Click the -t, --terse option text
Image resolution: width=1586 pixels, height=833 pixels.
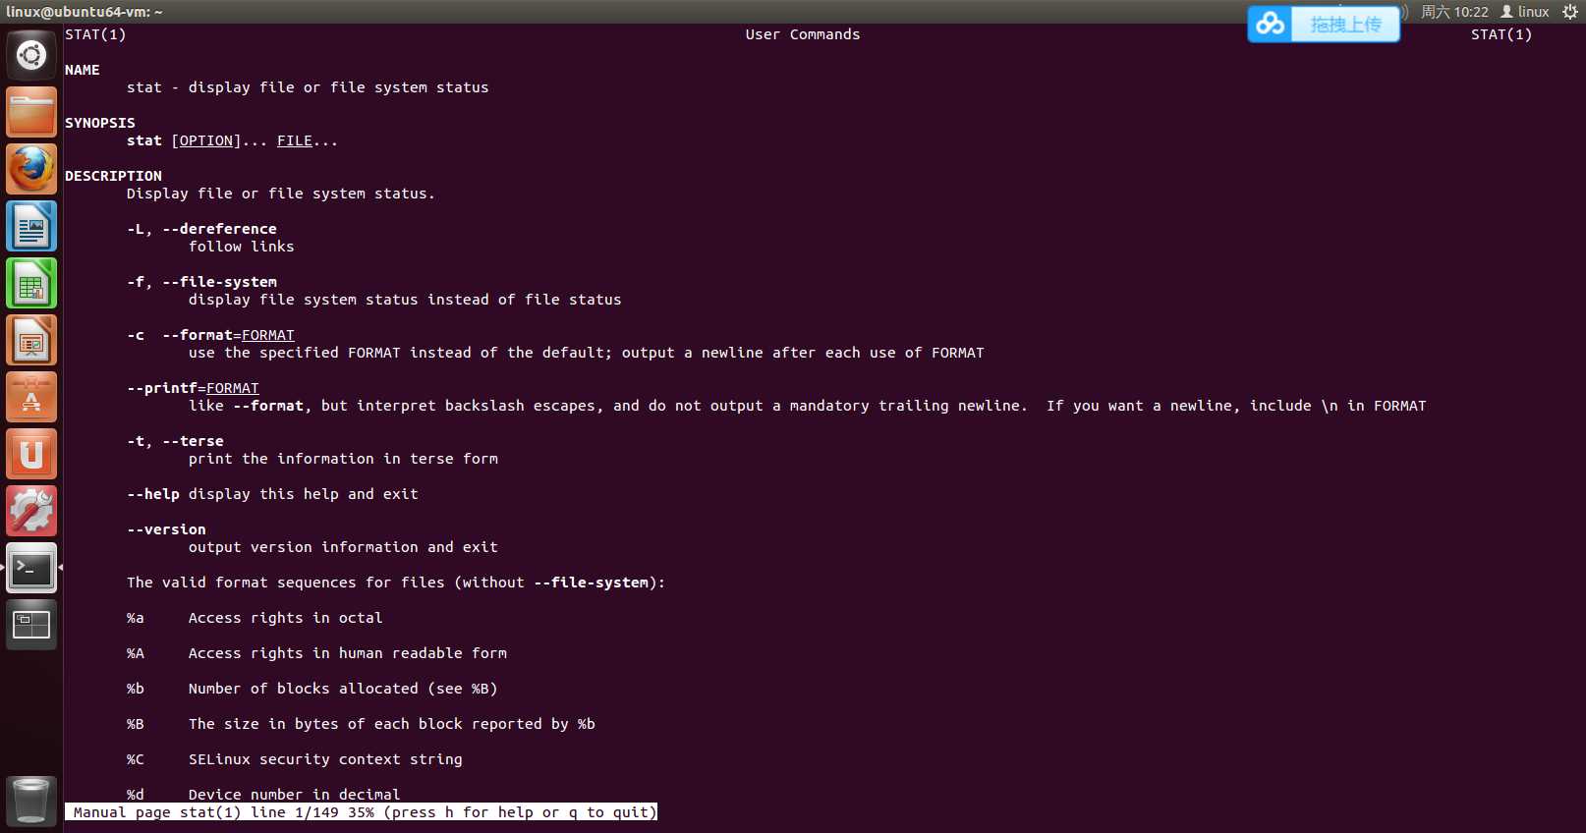point(175,441)
